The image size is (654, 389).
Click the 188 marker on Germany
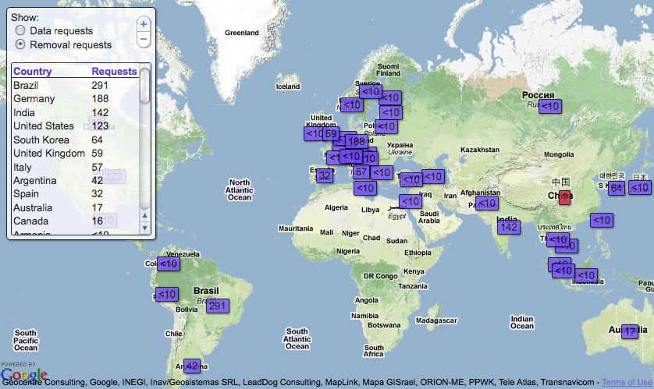click(x=356, y=141)
